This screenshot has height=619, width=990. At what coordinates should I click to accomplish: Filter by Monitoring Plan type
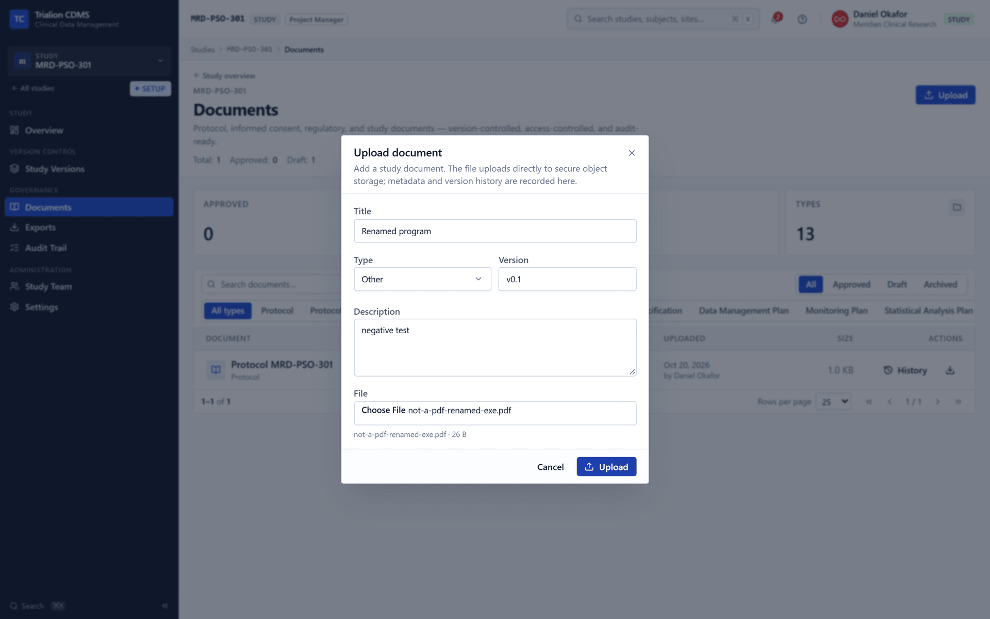(x=836, y=311)
